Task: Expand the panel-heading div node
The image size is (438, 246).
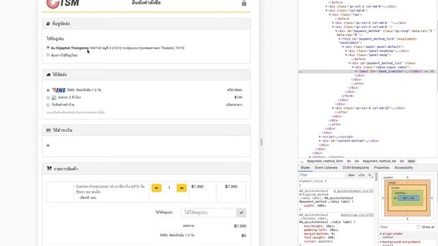Action: tap(347, 51)
